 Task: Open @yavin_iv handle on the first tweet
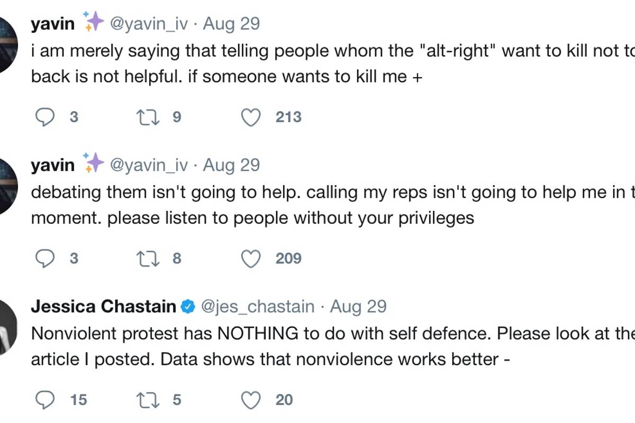tap(149, 24)
